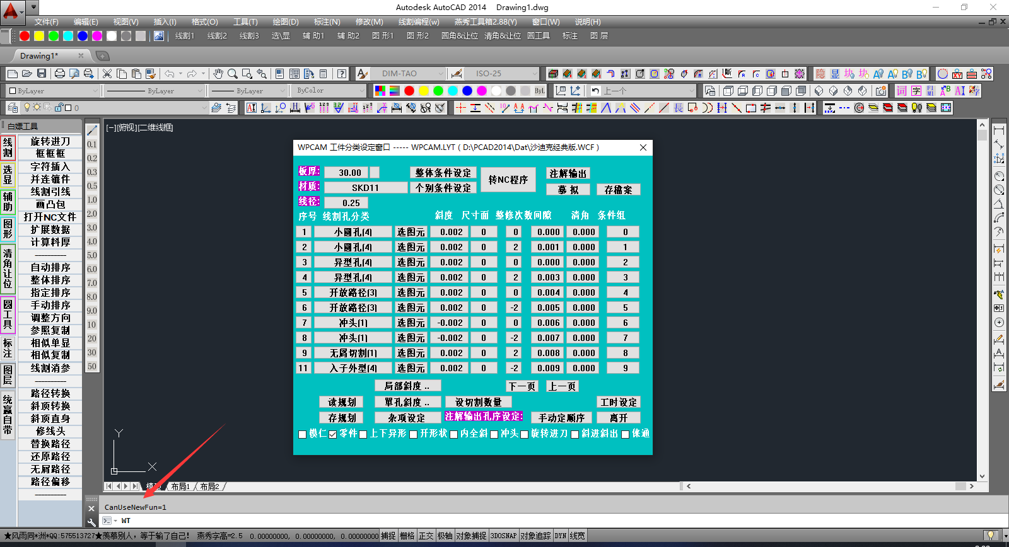Open the Layer Properties Manager icon
This screenshot has height=547, width=1009.
12,108
